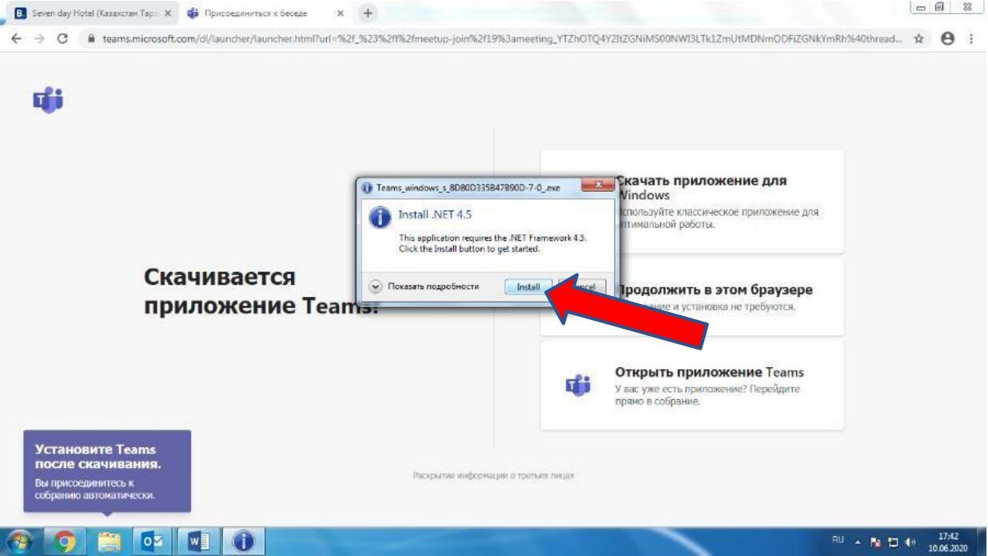Go back to the previous page
988x556 pixels.
18,40
